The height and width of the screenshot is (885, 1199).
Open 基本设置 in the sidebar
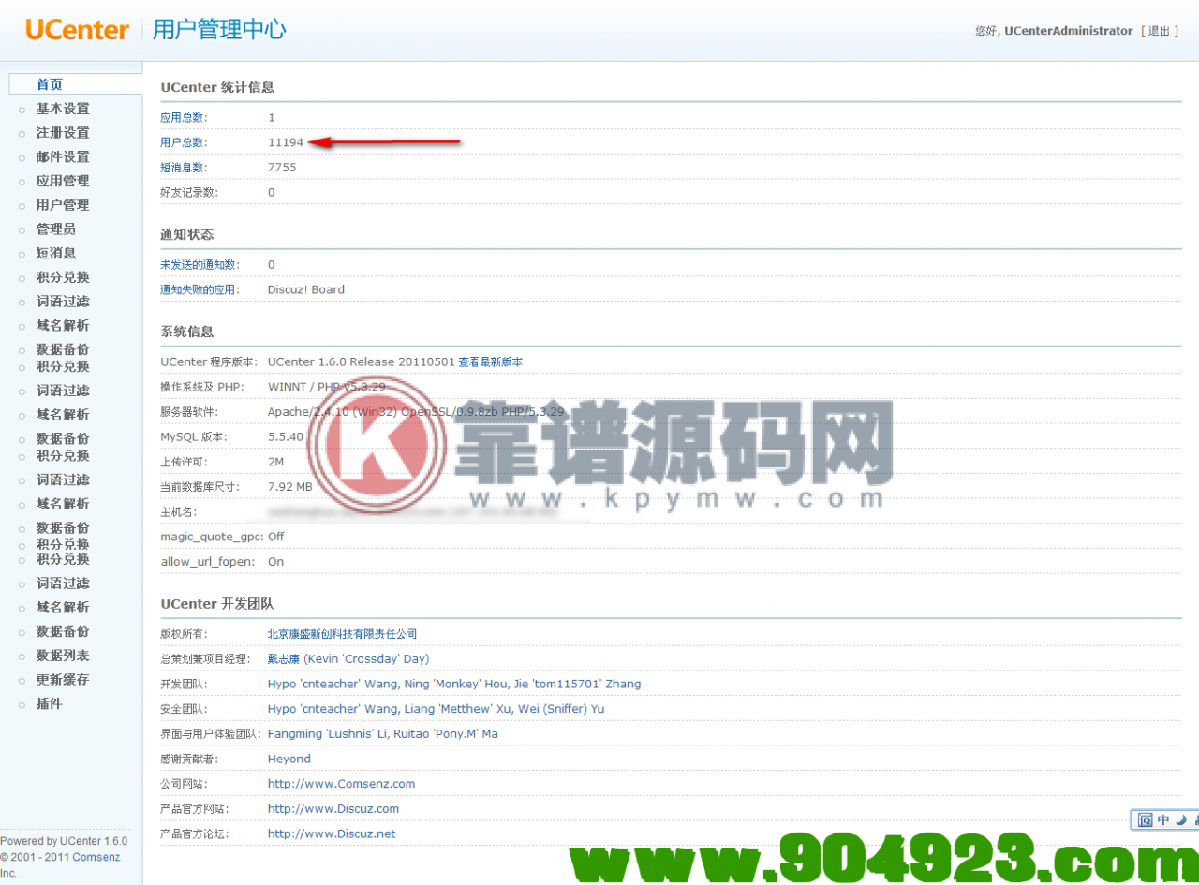(63, 109)
